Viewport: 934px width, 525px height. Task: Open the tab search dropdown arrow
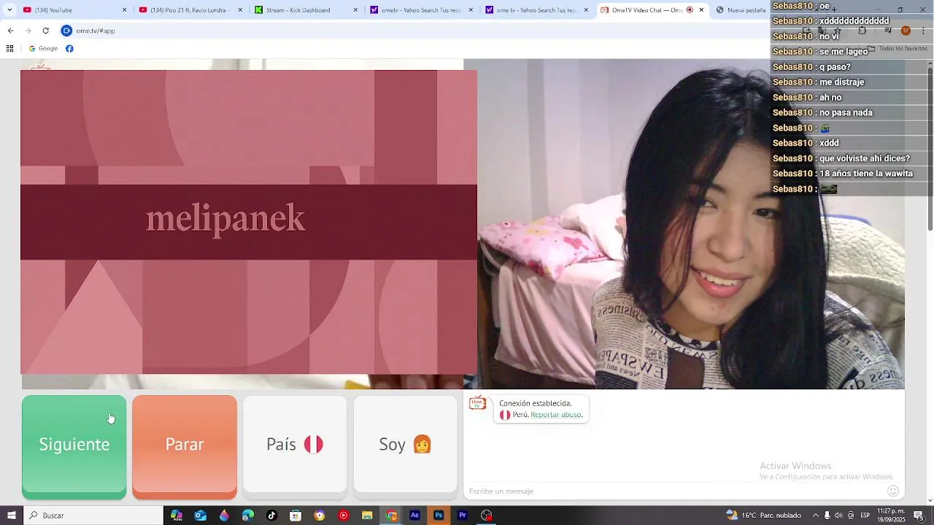(9, 10)
